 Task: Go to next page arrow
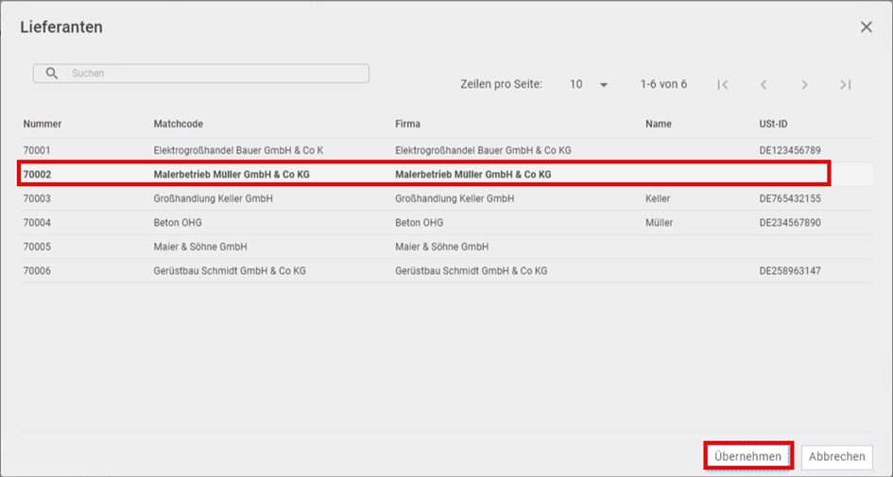click(805, 85)
